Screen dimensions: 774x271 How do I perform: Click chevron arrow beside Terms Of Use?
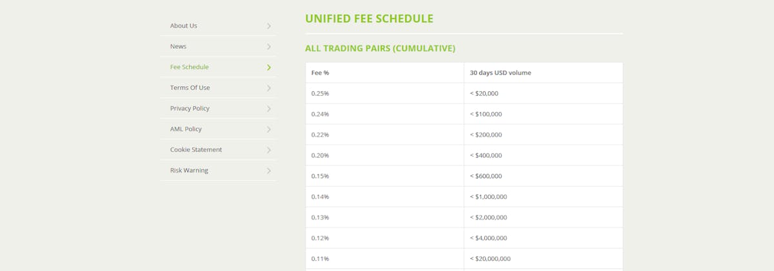269,88
